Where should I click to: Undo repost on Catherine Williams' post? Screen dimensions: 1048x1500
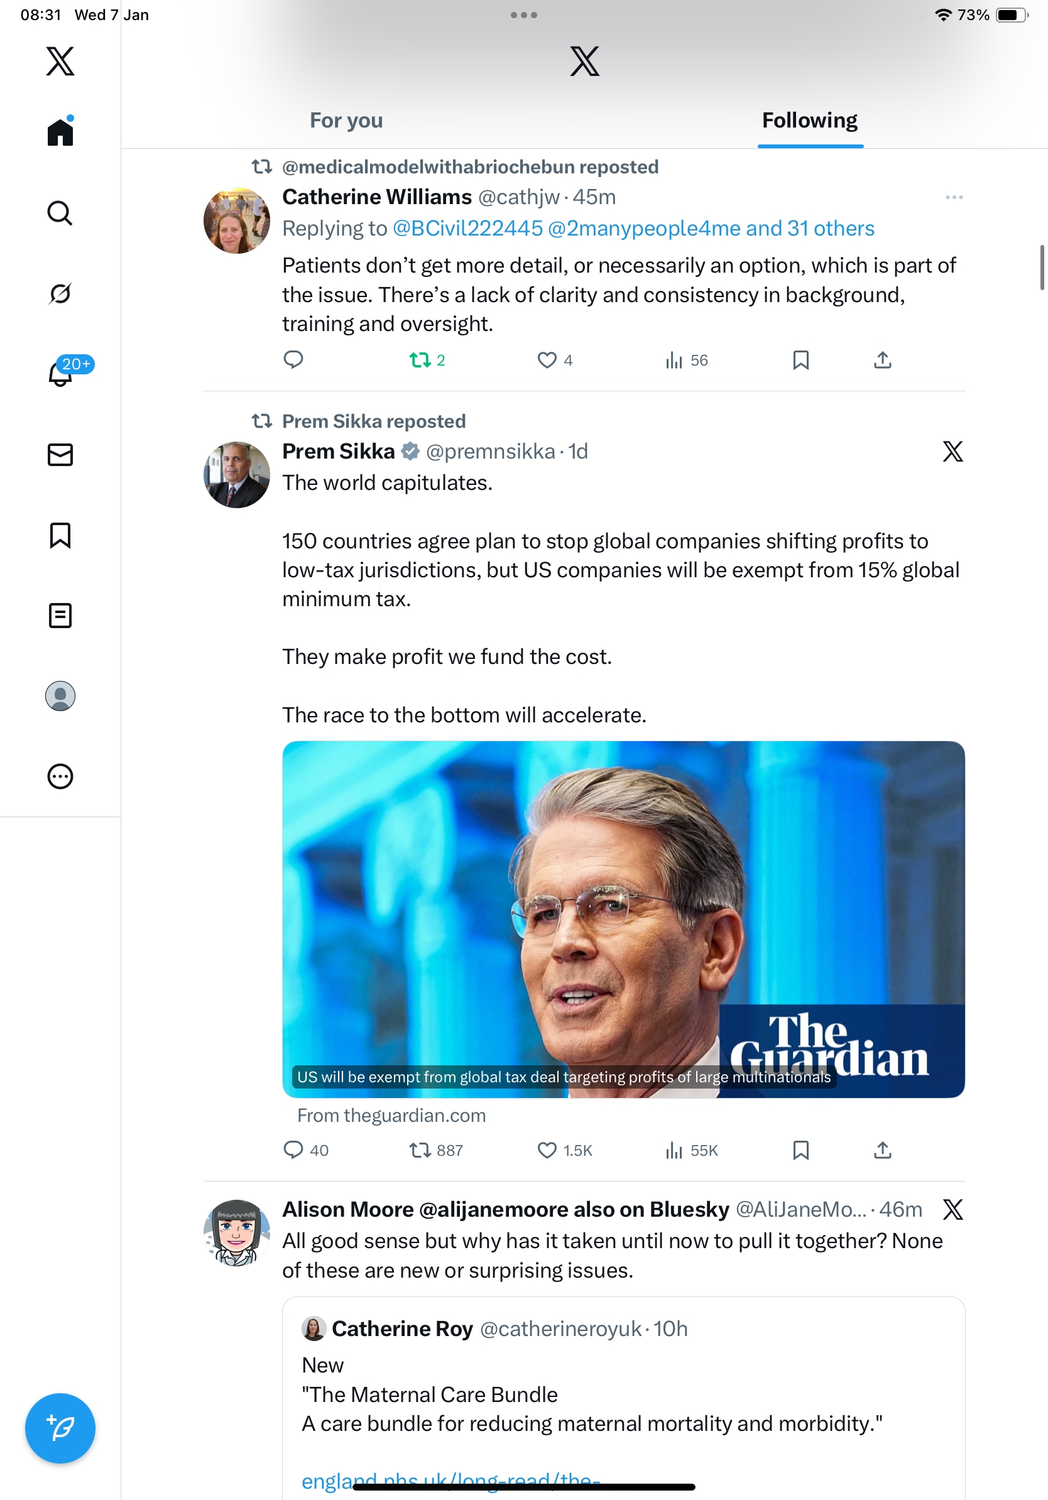coord(426,360)
